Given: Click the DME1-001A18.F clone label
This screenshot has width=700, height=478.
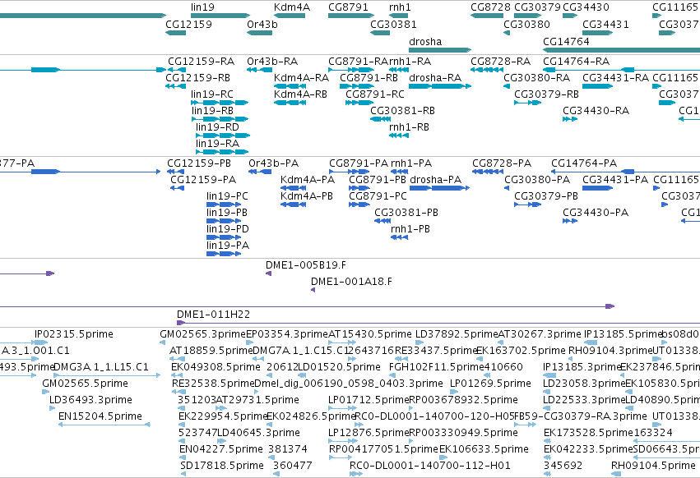Looking at the screenshot, I should coord(351,282).
